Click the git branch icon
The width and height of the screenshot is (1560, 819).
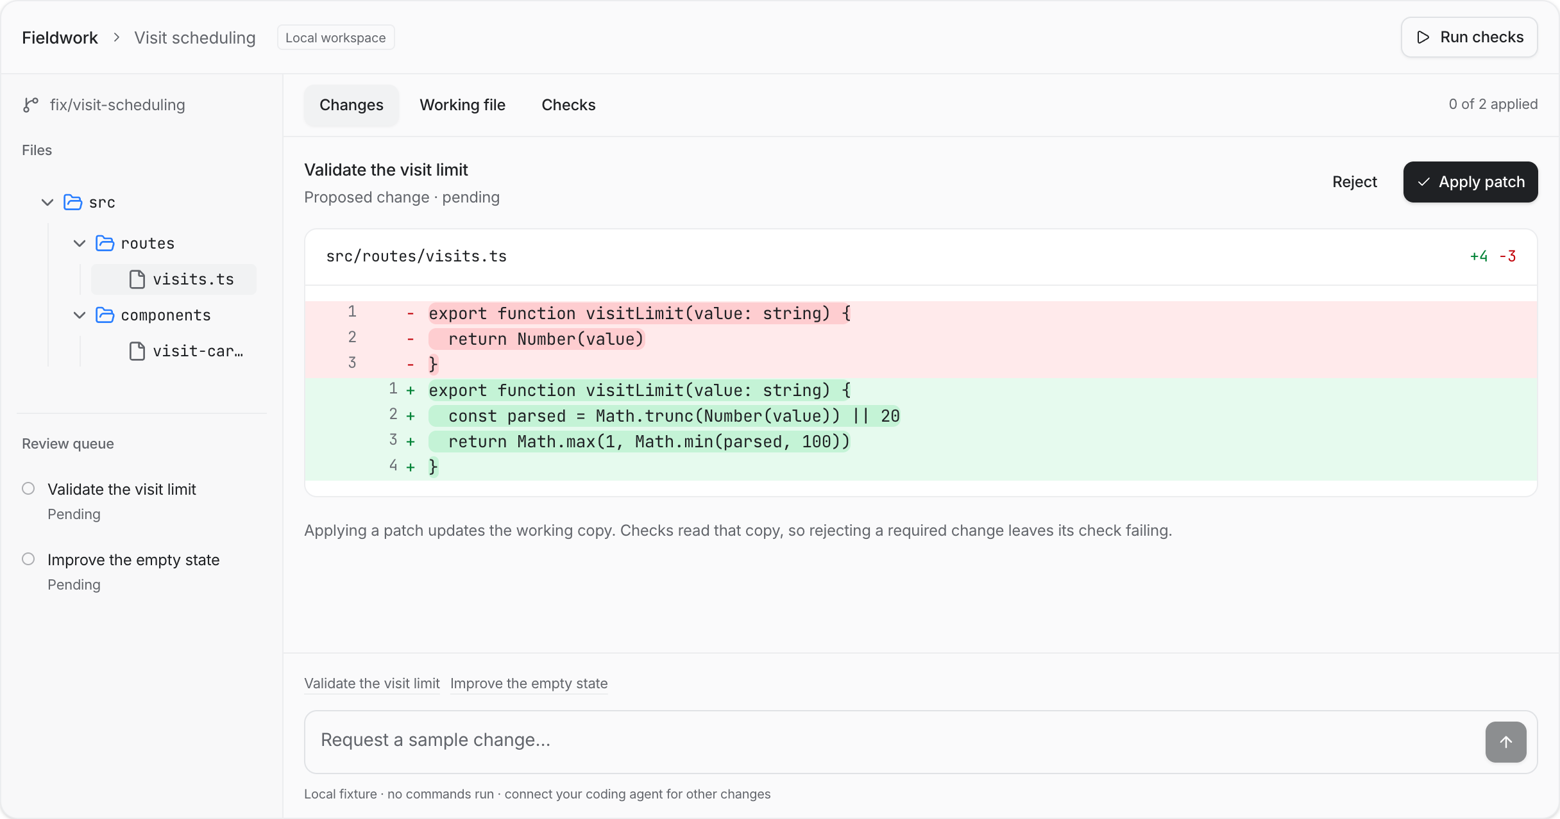(31, 104)
